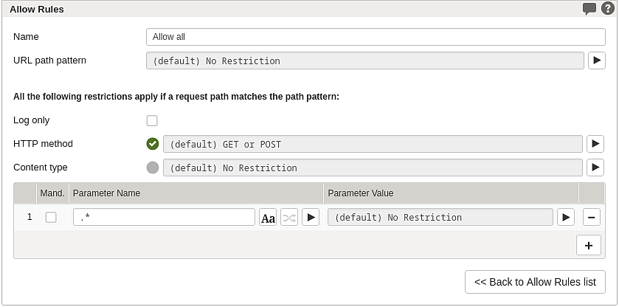Viewport: 619px width, 307px height.
Task: Remove parameter row with minus button
Action: point(592,217)
